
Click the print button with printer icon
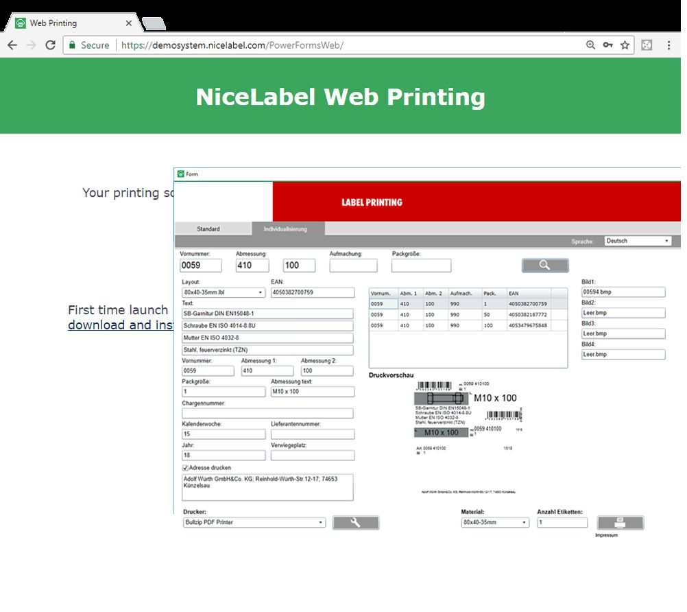click(x=620, y=523)
